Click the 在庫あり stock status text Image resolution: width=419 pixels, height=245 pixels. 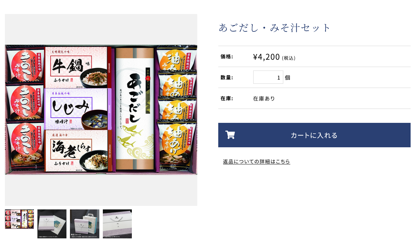[x=264, y=99]
